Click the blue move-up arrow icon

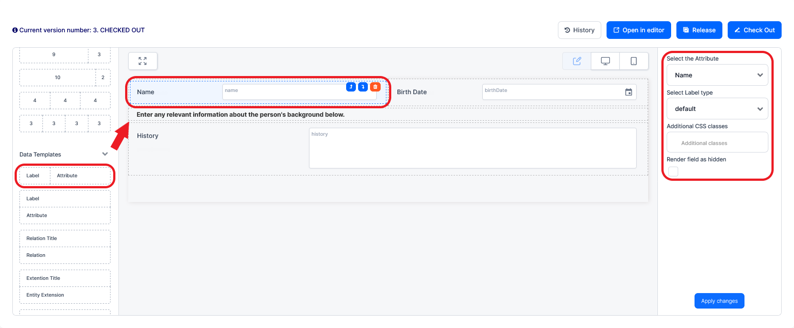tap(351, 87)
